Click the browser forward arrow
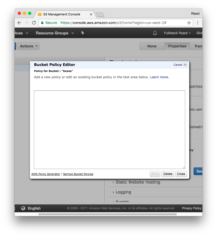The image size is (217, 237). [26, 23]
